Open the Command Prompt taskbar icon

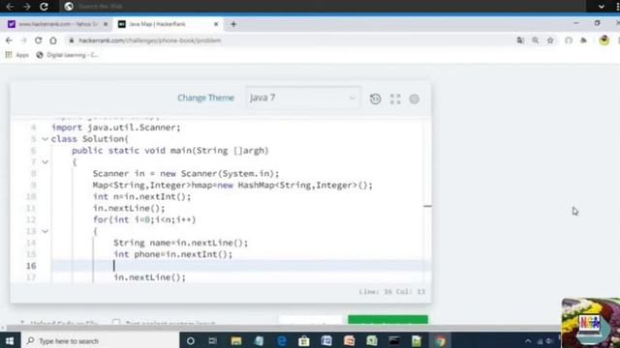394,340
